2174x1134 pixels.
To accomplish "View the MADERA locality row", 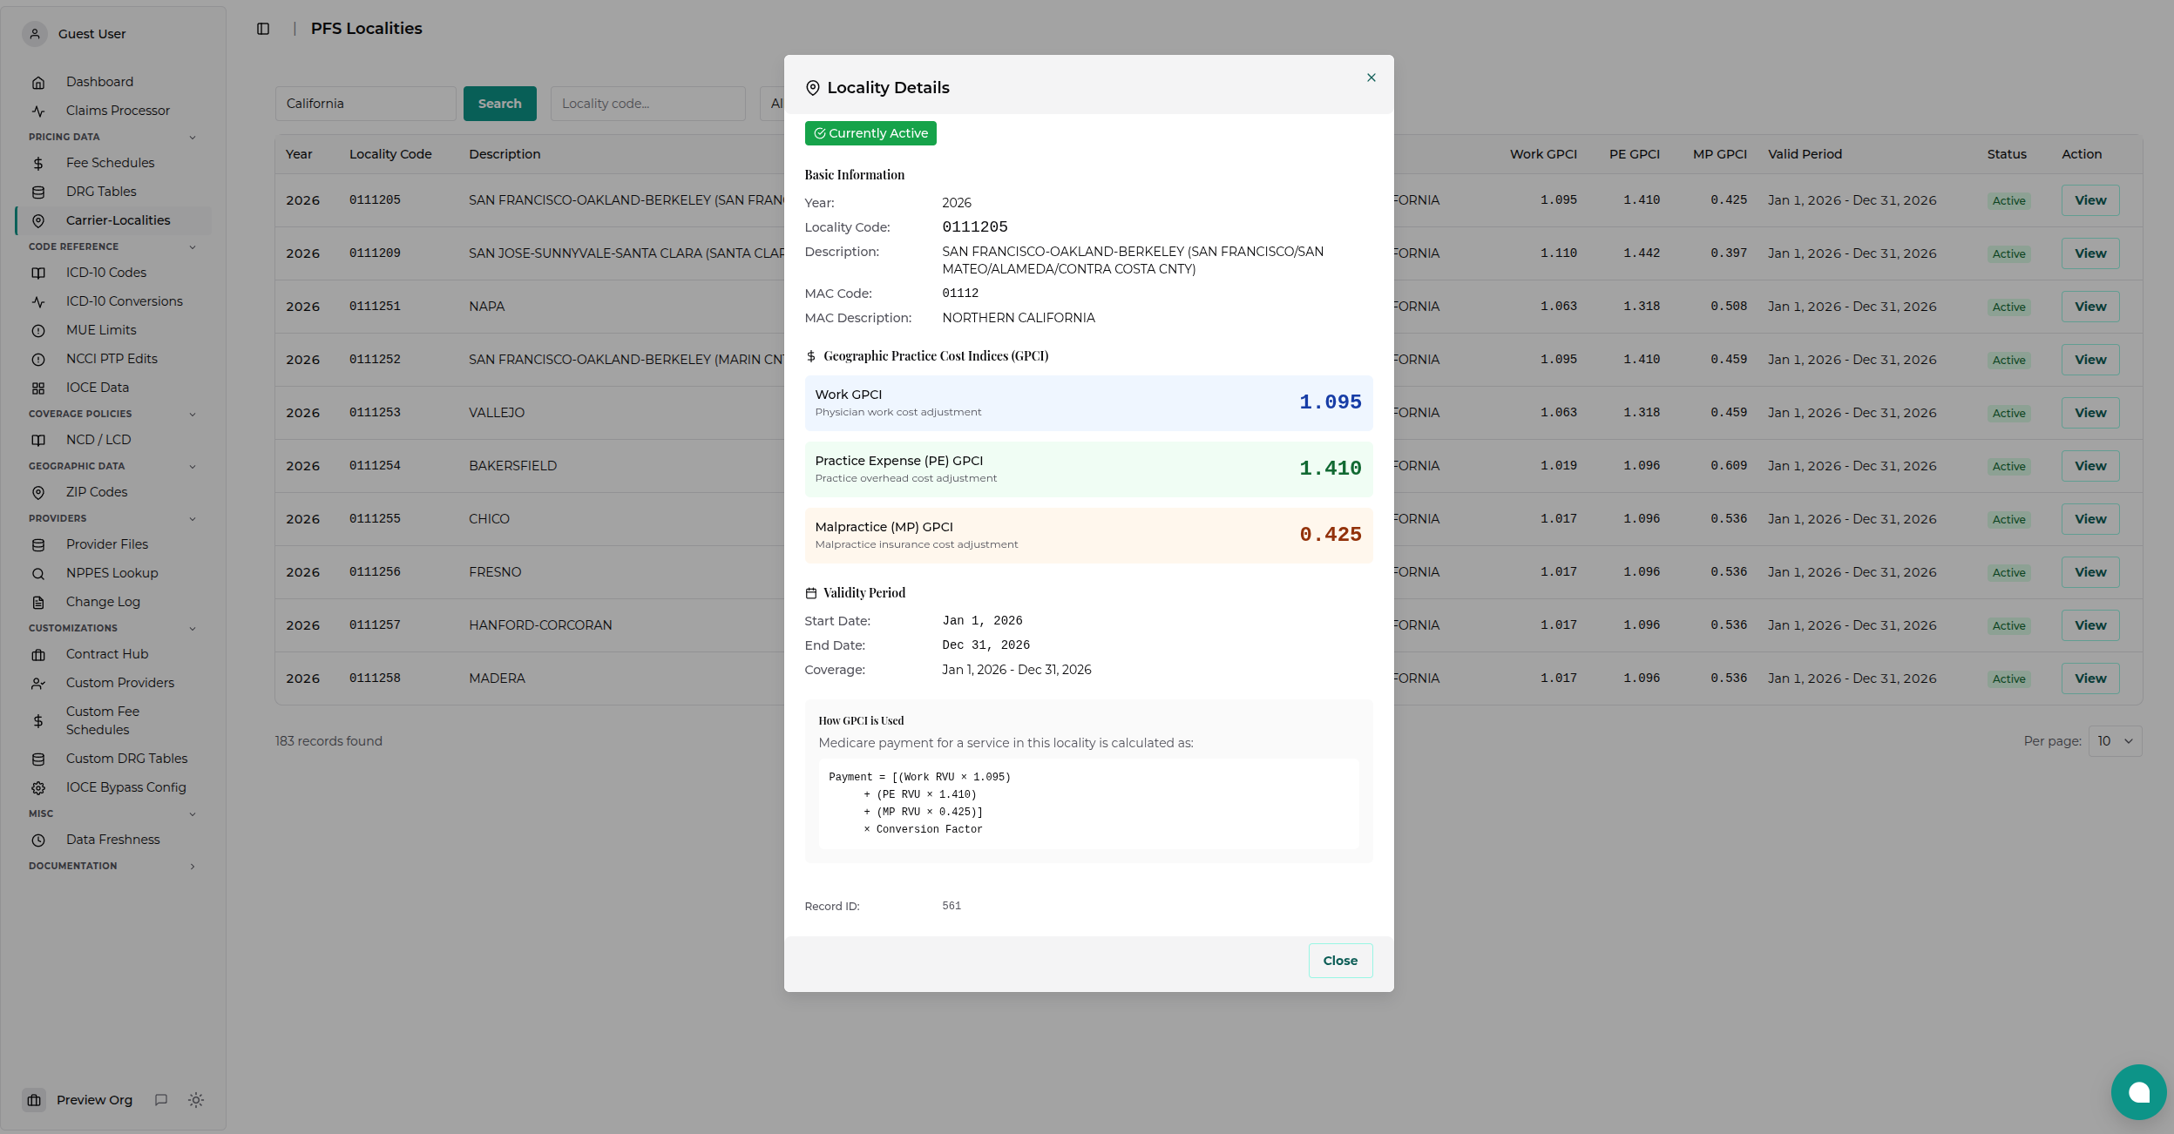I will click(2090, 678).
